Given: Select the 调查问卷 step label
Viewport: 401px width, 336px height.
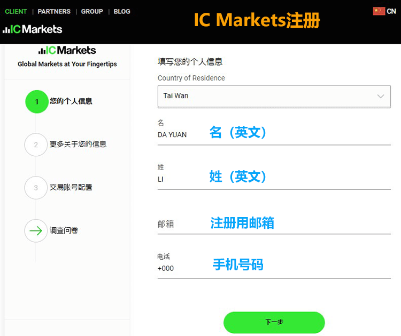Looking at the screenshot, I should coord(64,230).
